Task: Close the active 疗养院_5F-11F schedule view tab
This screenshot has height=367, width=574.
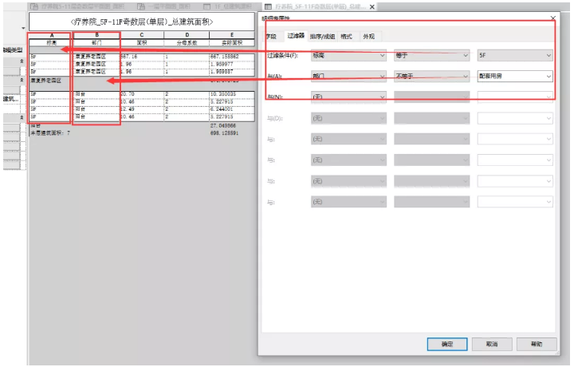Action: point(372,7)
